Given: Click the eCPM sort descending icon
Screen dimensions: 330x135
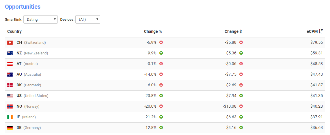Looking at the screenshot, I should point(321,31).
